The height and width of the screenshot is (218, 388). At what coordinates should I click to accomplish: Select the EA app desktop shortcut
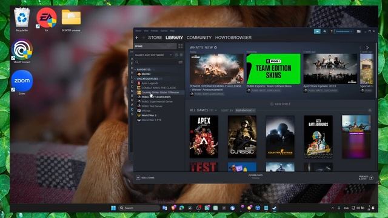(46, 19)
